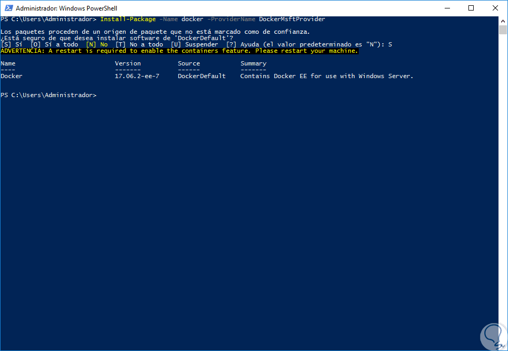Click the yellow ADVERTENCIA restart warning line

[x=179, y=51]
